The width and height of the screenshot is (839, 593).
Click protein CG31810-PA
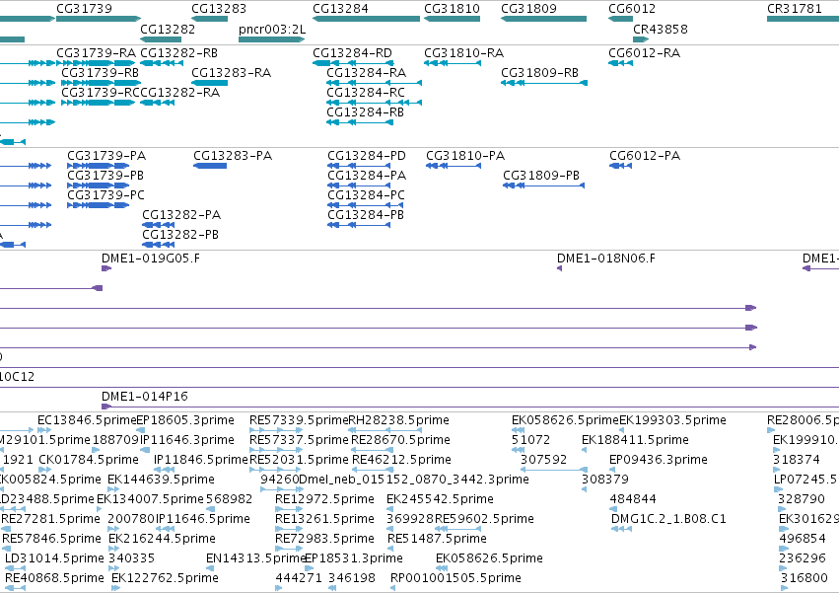(465, 156)
